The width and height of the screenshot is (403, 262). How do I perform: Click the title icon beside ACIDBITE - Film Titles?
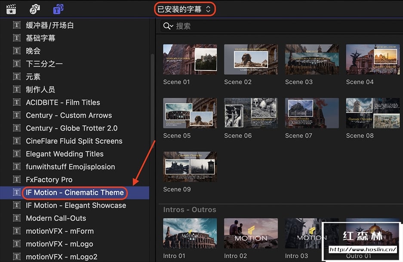[x=17, y=102]
